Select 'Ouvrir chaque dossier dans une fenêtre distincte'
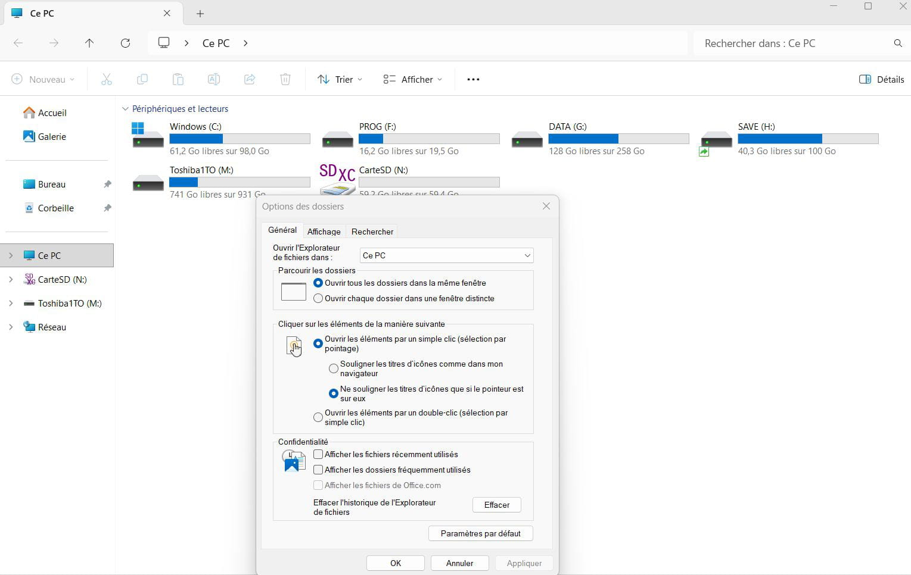Image resolution: width=911 pixels, height=575 pixels. coord(318,298)
